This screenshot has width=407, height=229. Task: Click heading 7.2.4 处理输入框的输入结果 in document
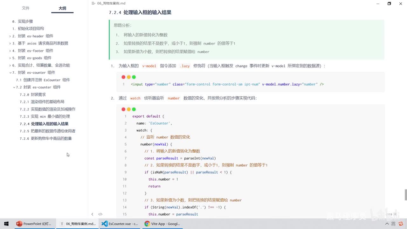(140, 12)
